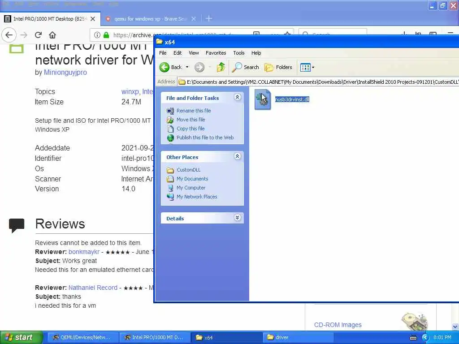Click Rename this file link
Image resolution: width=459 pixels, height=344 pixels.
point(194,111)
